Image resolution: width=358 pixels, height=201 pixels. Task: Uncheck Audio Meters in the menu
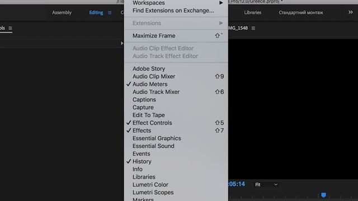click(x=176, y=84)
